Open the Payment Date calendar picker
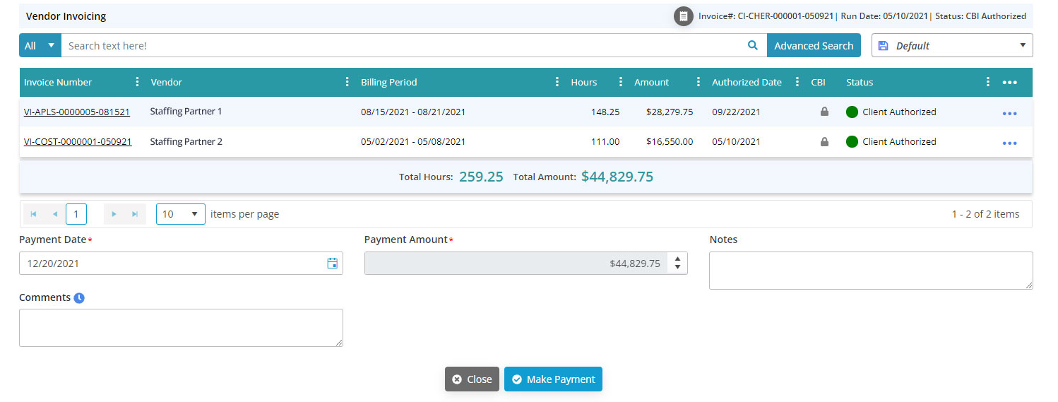 pos(332,264)
